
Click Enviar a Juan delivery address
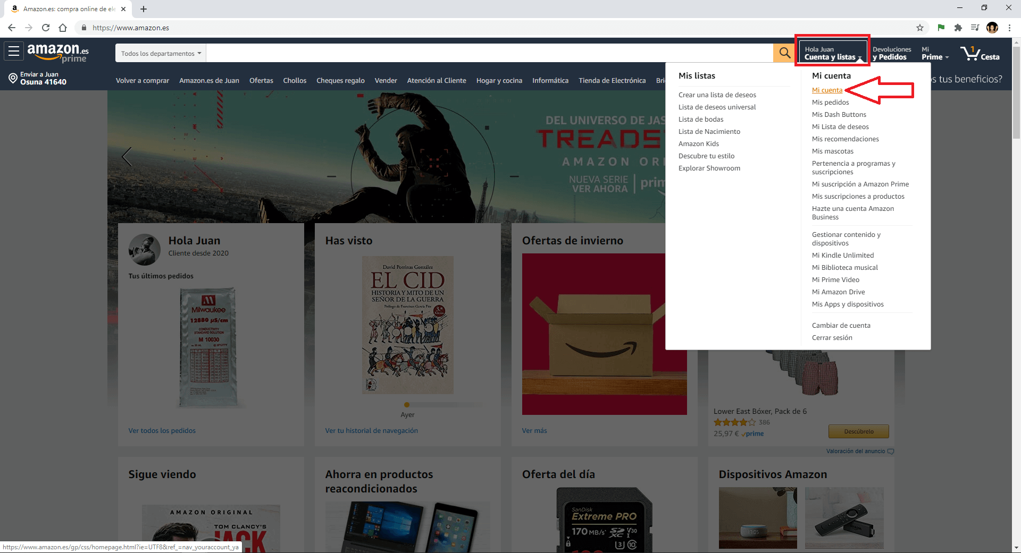(x=38, y=79)
